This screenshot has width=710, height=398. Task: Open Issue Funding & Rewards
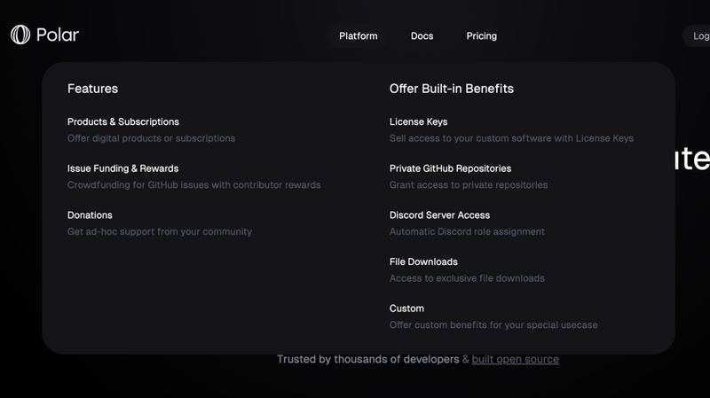tap(122, 168)
